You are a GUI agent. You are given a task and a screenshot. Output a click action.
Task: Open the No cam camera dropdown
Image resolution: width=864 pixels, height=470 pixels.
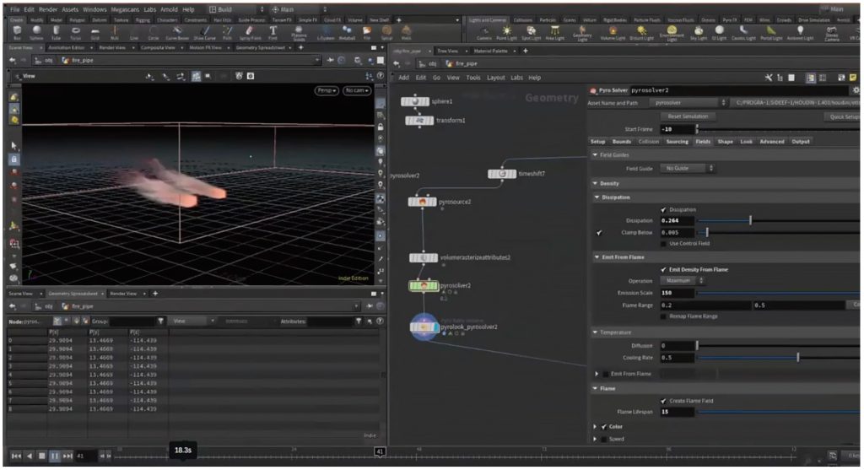click(x=357, y=90)
